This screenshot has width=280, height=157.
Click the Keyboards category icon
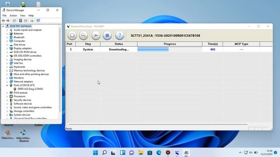[x=11, y=67]
